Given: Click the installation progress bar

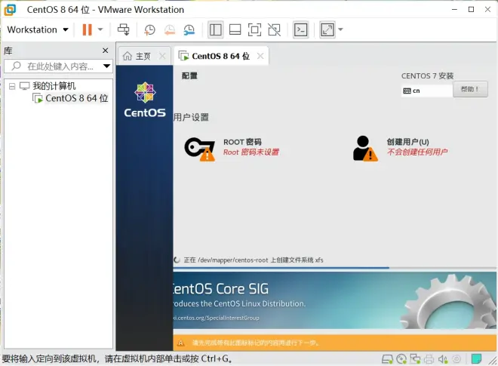Looking at the screenshot, I should (x=335, y=268).
